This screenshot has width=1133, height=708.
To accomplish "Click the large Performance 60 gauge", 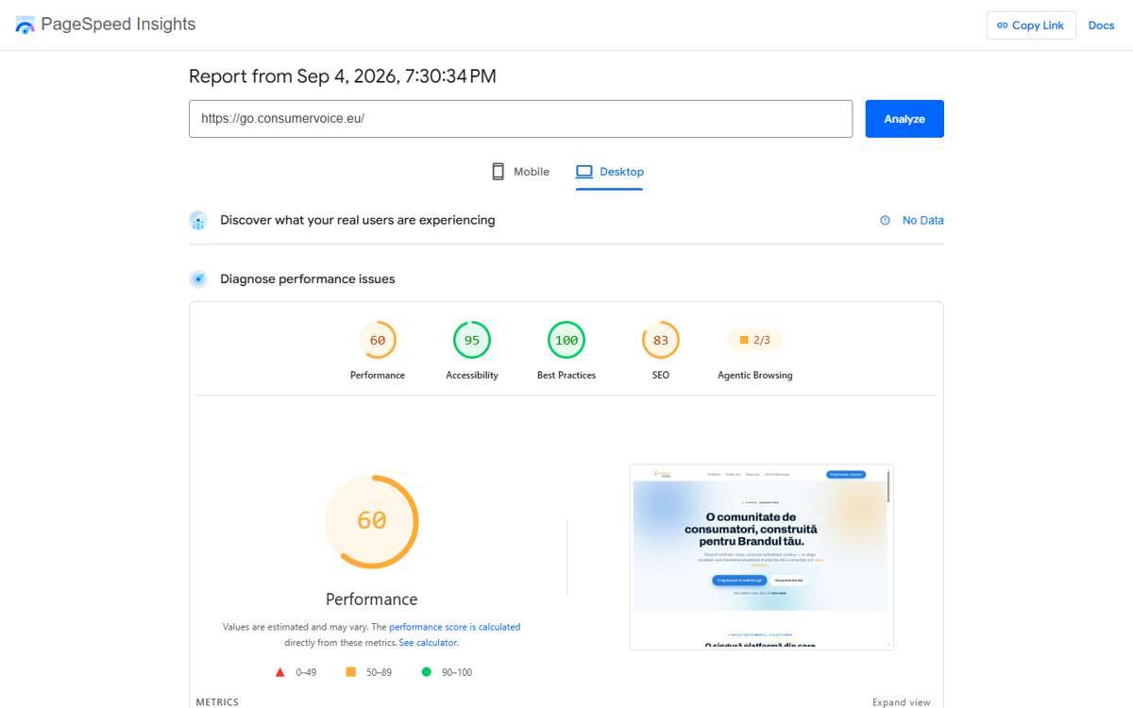I will (371, 521).
